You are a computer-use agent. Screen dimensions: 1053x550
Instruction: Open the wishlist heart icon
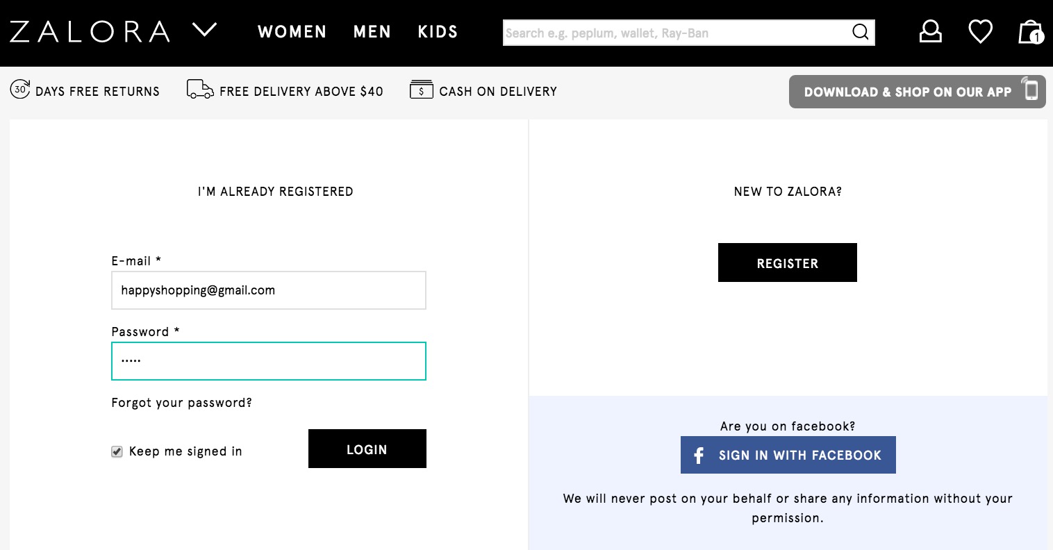(980, 31)
